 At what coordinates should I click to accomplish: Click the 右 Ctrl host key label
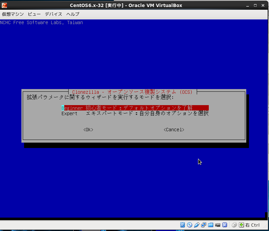click(253, 225)
